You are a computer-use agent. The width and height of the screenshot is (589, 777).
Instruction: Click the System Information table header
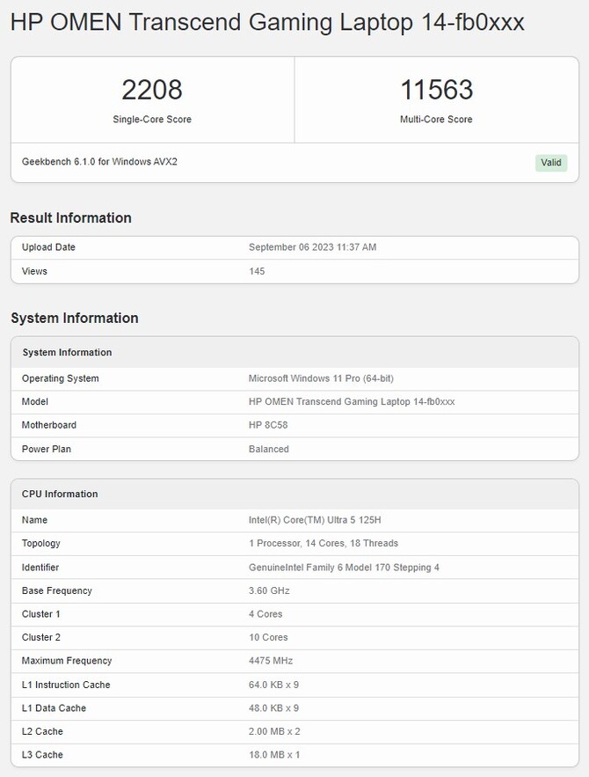pyautogui.click(x=295, y=352)
